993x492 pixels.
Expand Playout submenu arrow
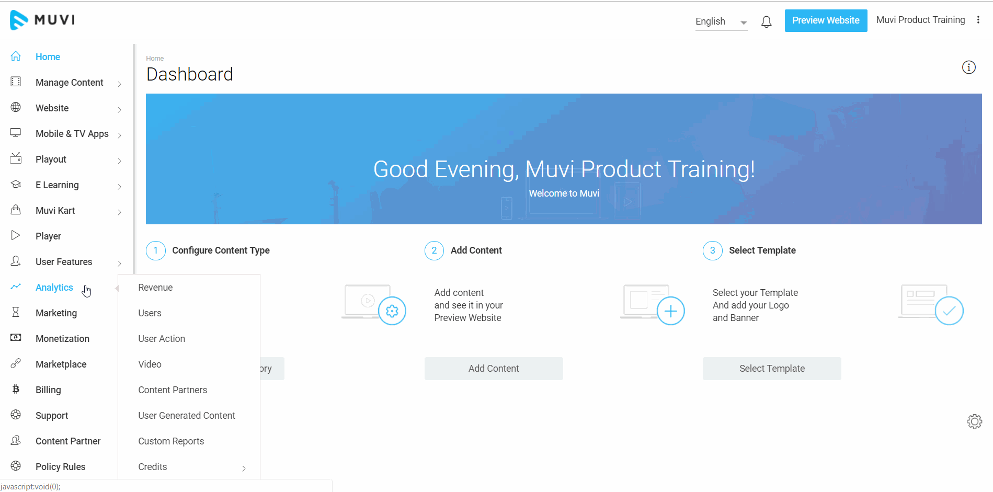click(x=119, y=161)
